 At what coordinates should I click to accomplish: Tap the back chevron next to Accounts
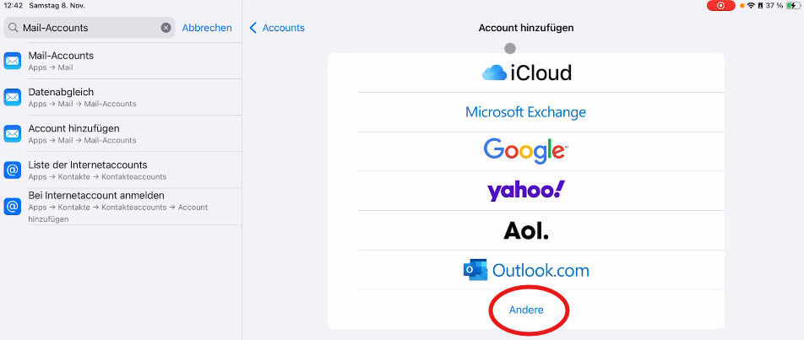click(253, 28)
